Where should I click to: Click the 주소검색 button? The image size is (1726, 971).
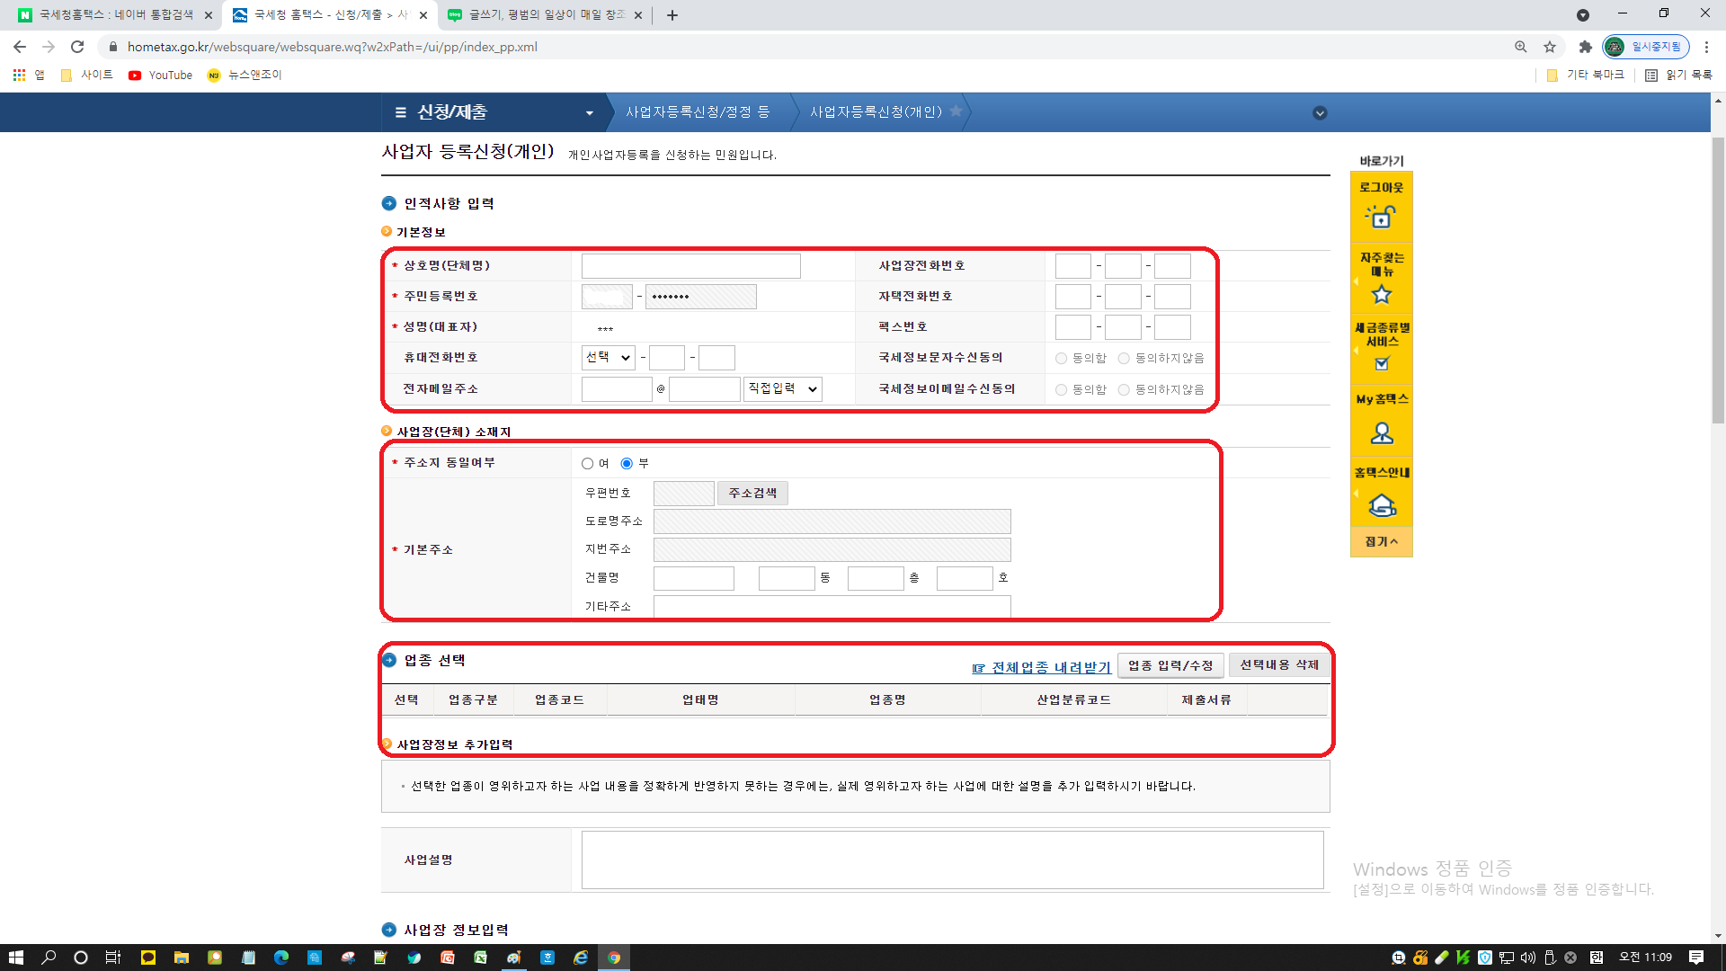click(752, 494)
